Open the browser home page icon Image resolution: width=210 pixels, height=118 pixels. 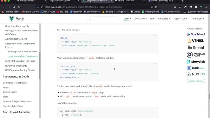(x=19, y=7)
